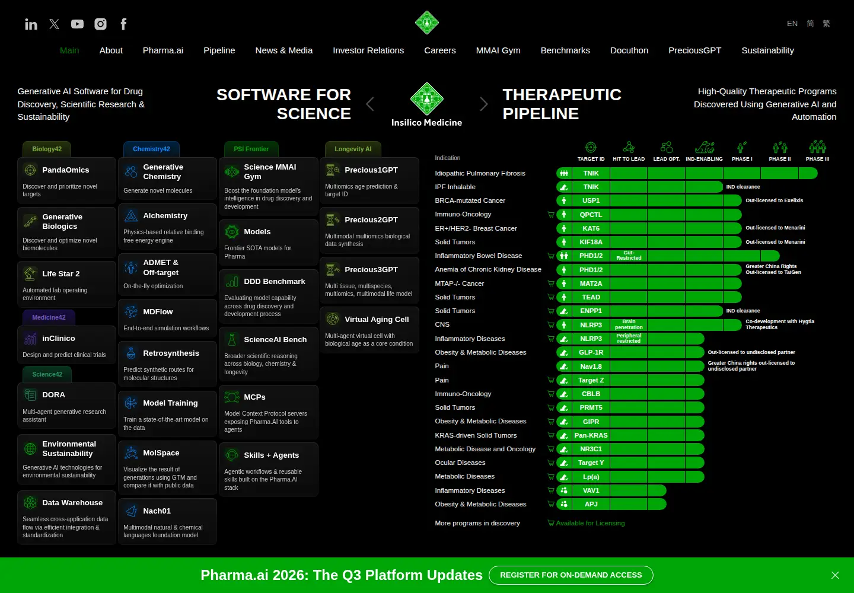Click the Generative Chemistry icon
The image size is (854, 593).
coord(131,172)
